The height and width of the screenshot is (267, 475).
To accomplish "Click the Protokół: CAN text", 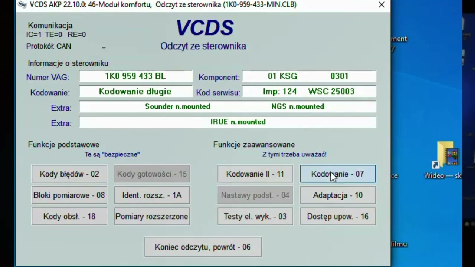I will pyautogui.click(x=49, y=46).
